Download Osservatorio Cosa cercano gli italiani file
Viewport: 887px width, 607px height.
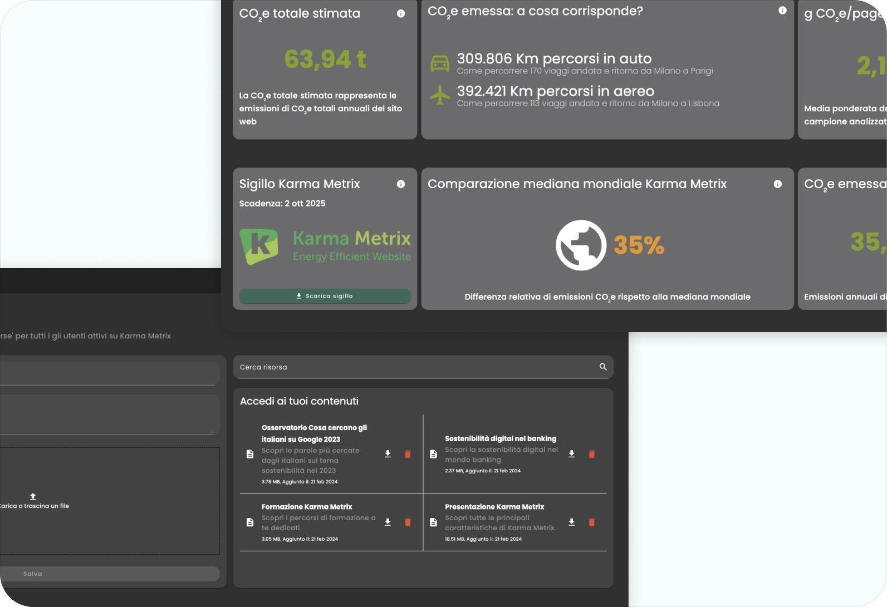click(388, 455)
